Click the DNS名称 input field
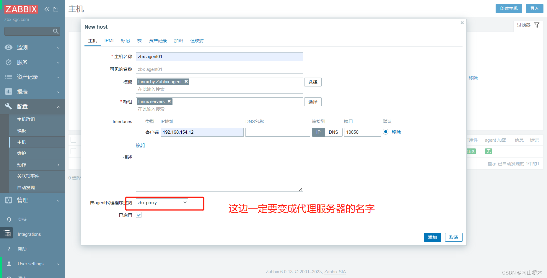The height and width of the screenshot is (278, 547). (x=278, y=132)
